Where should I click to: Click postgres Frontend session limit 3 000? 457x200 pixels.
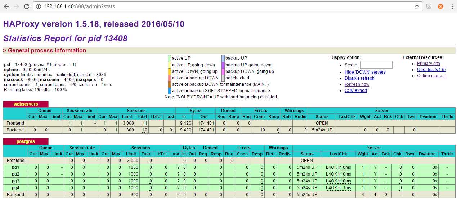133,161
